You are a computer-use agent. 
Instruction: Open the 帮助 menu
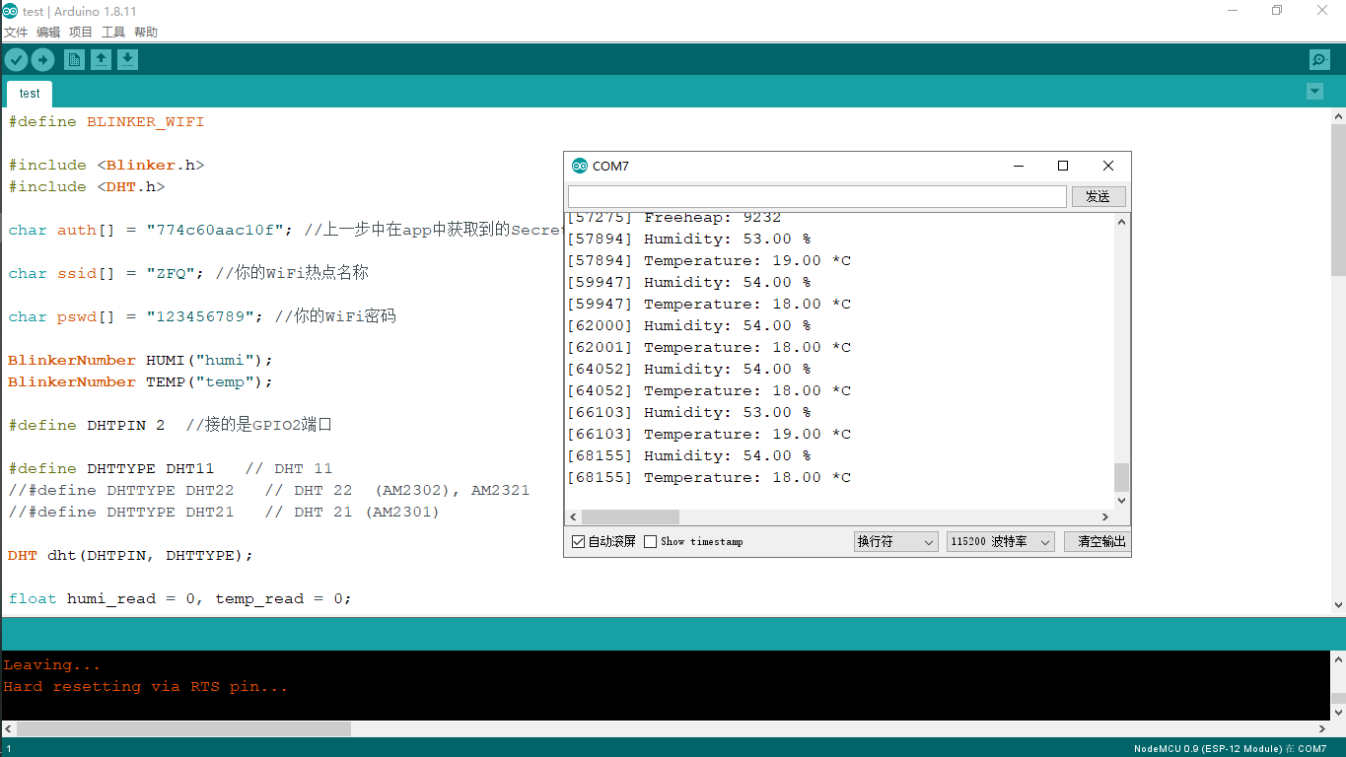(x=146, y=33)
